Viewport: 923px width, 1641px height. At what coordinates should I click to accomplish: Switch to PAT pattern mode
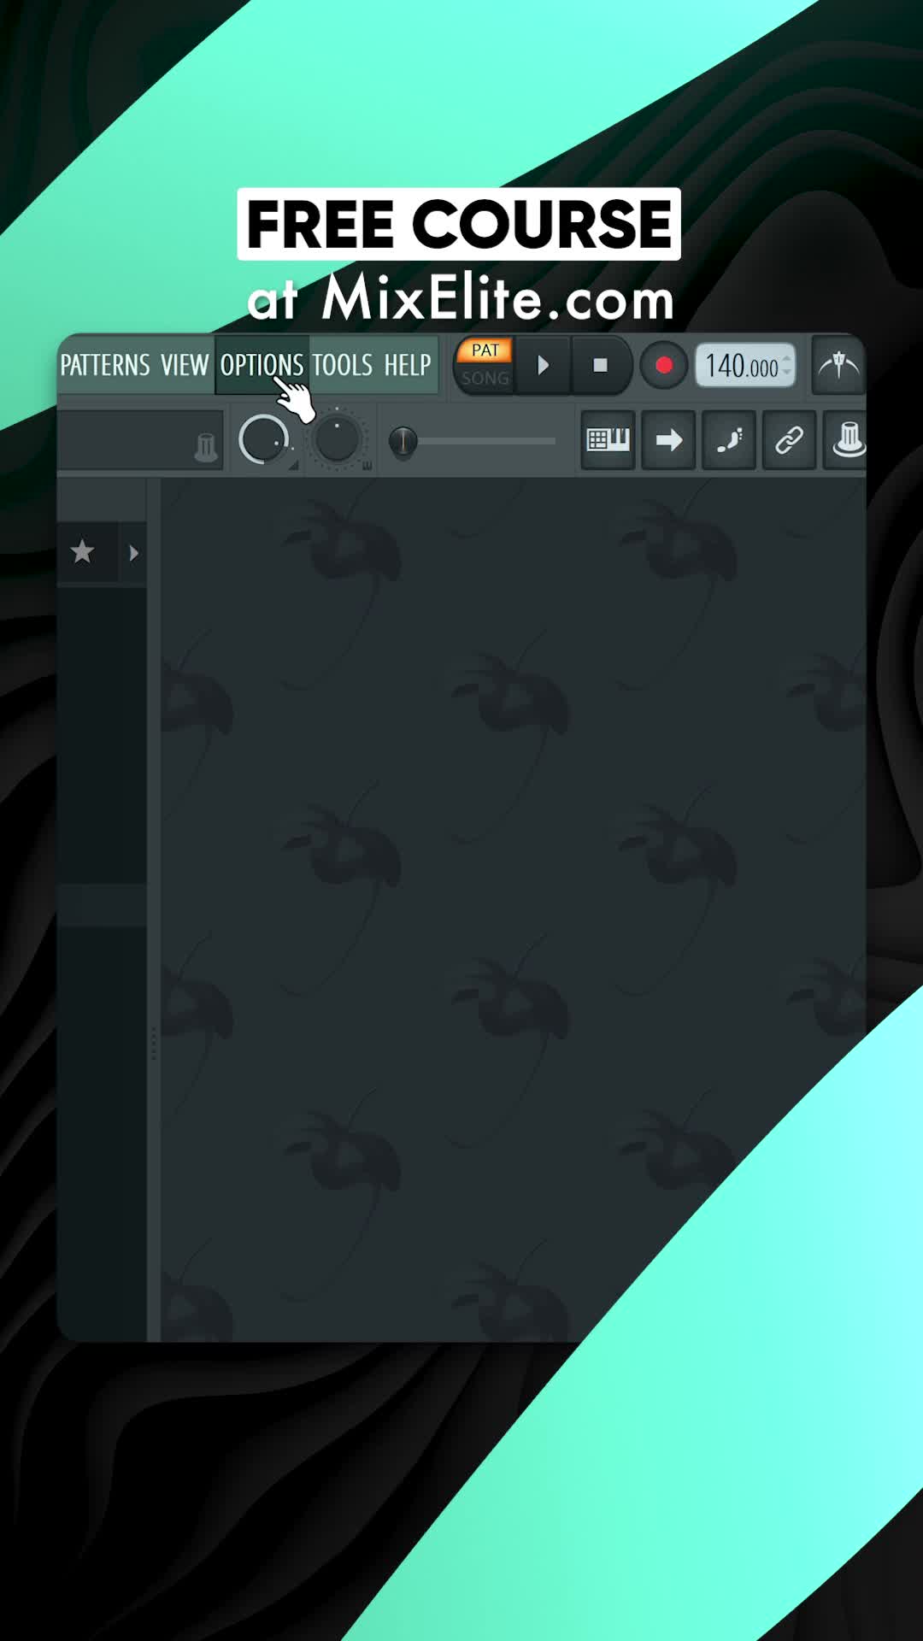click(485, 350)
